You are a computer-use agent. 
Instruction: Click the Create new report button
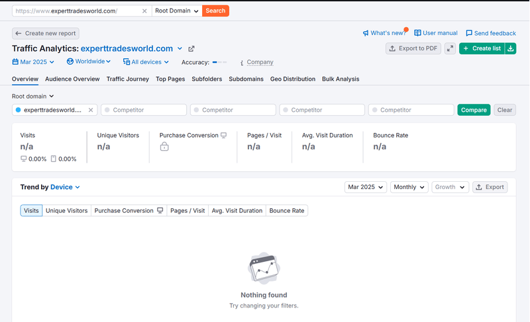(x=46, y=33)
